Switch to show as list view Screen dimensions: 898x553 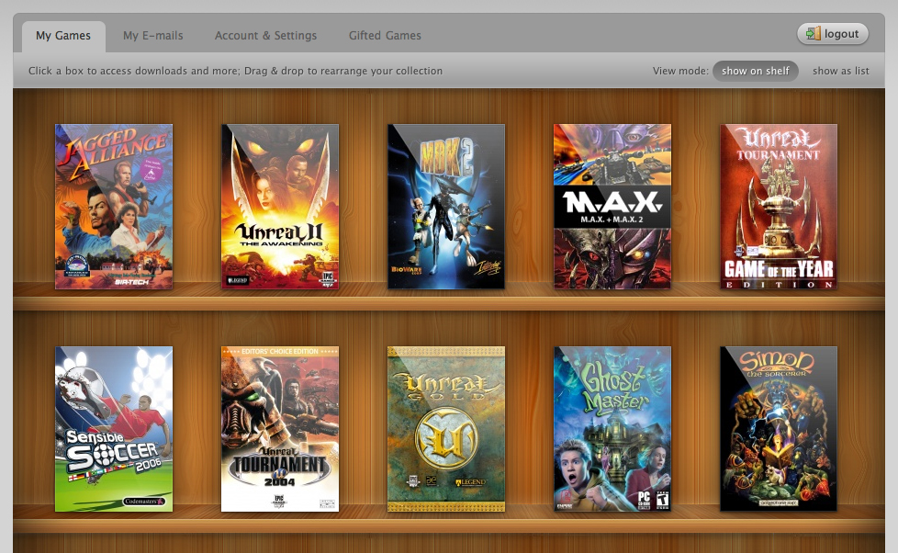(x=841, y=71)
